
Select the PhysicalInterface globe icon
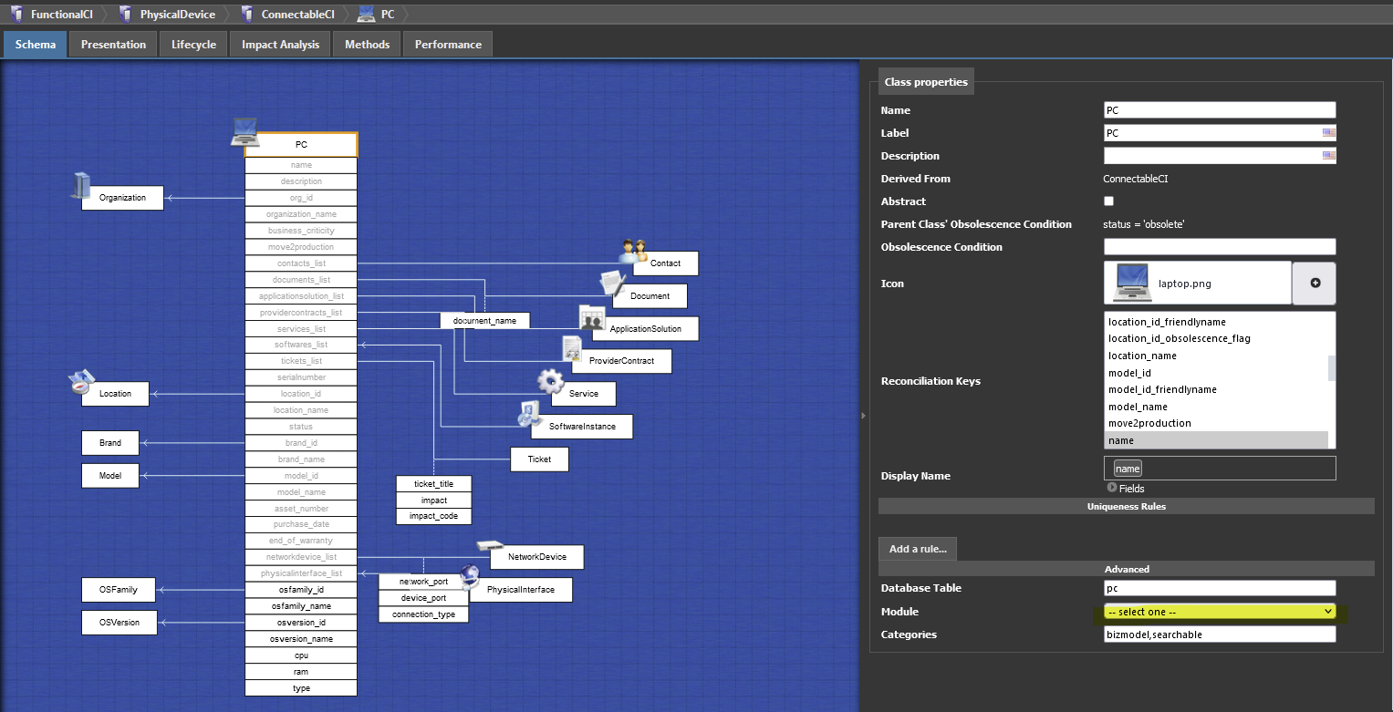point(470,576)
